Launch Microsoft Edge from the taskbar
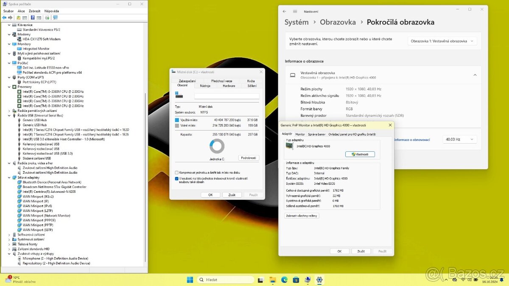 click(x=284, y=280)
